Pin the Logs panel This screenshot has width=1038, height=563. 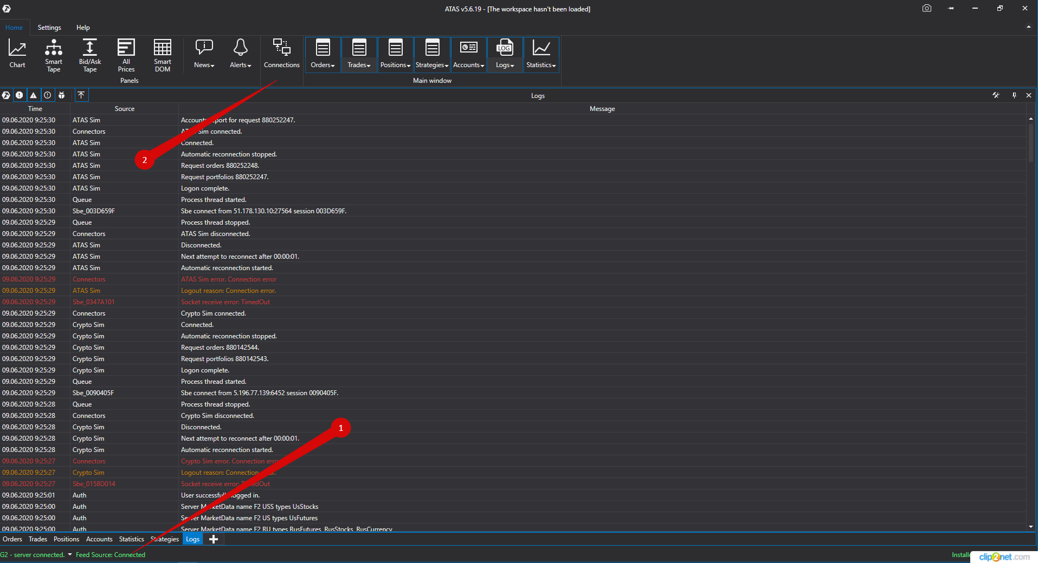(x=1014, y=95)
